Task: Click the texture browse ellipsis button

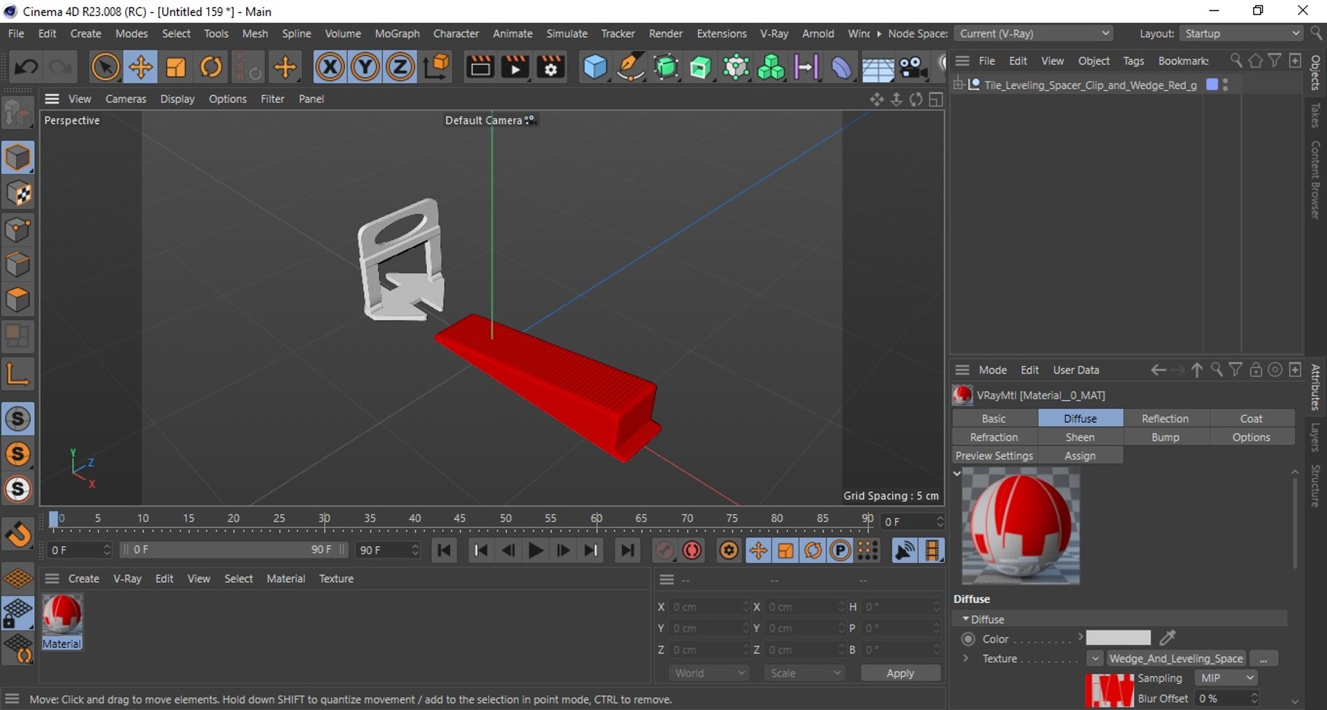Action: coord(1263,659)
